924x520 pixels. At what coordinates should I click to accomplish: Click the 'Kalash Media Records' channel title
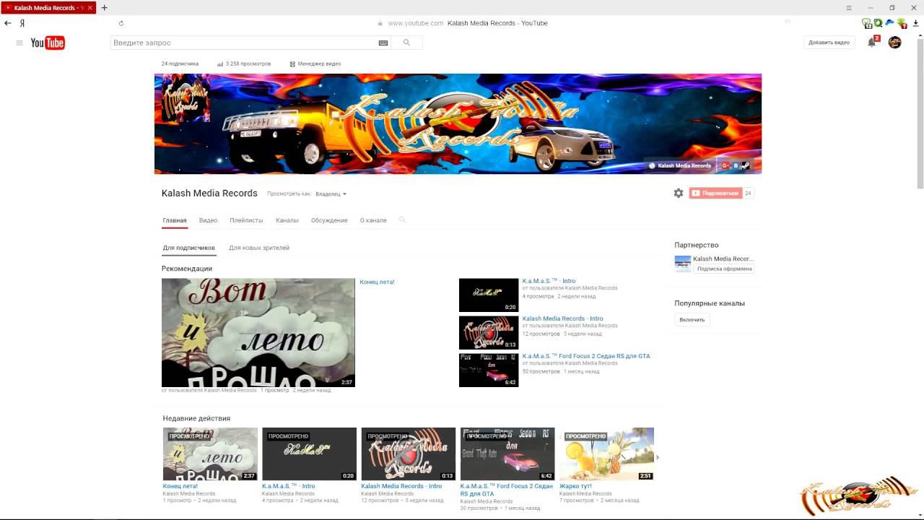tap(209, 193)
